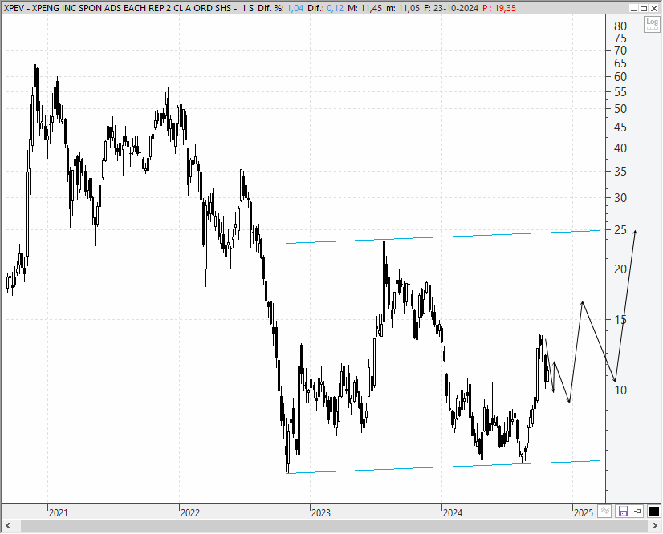The width and height of the screenshot is (663, 534).
Task: Click the 50 price axis label
Action: coord(620,109)
